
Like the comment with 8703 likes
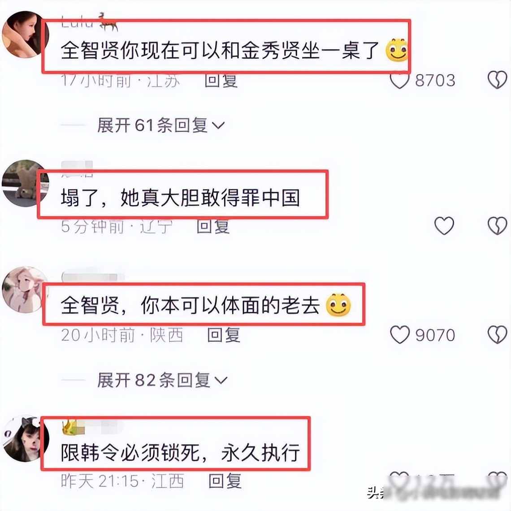[x=399, y=80]
